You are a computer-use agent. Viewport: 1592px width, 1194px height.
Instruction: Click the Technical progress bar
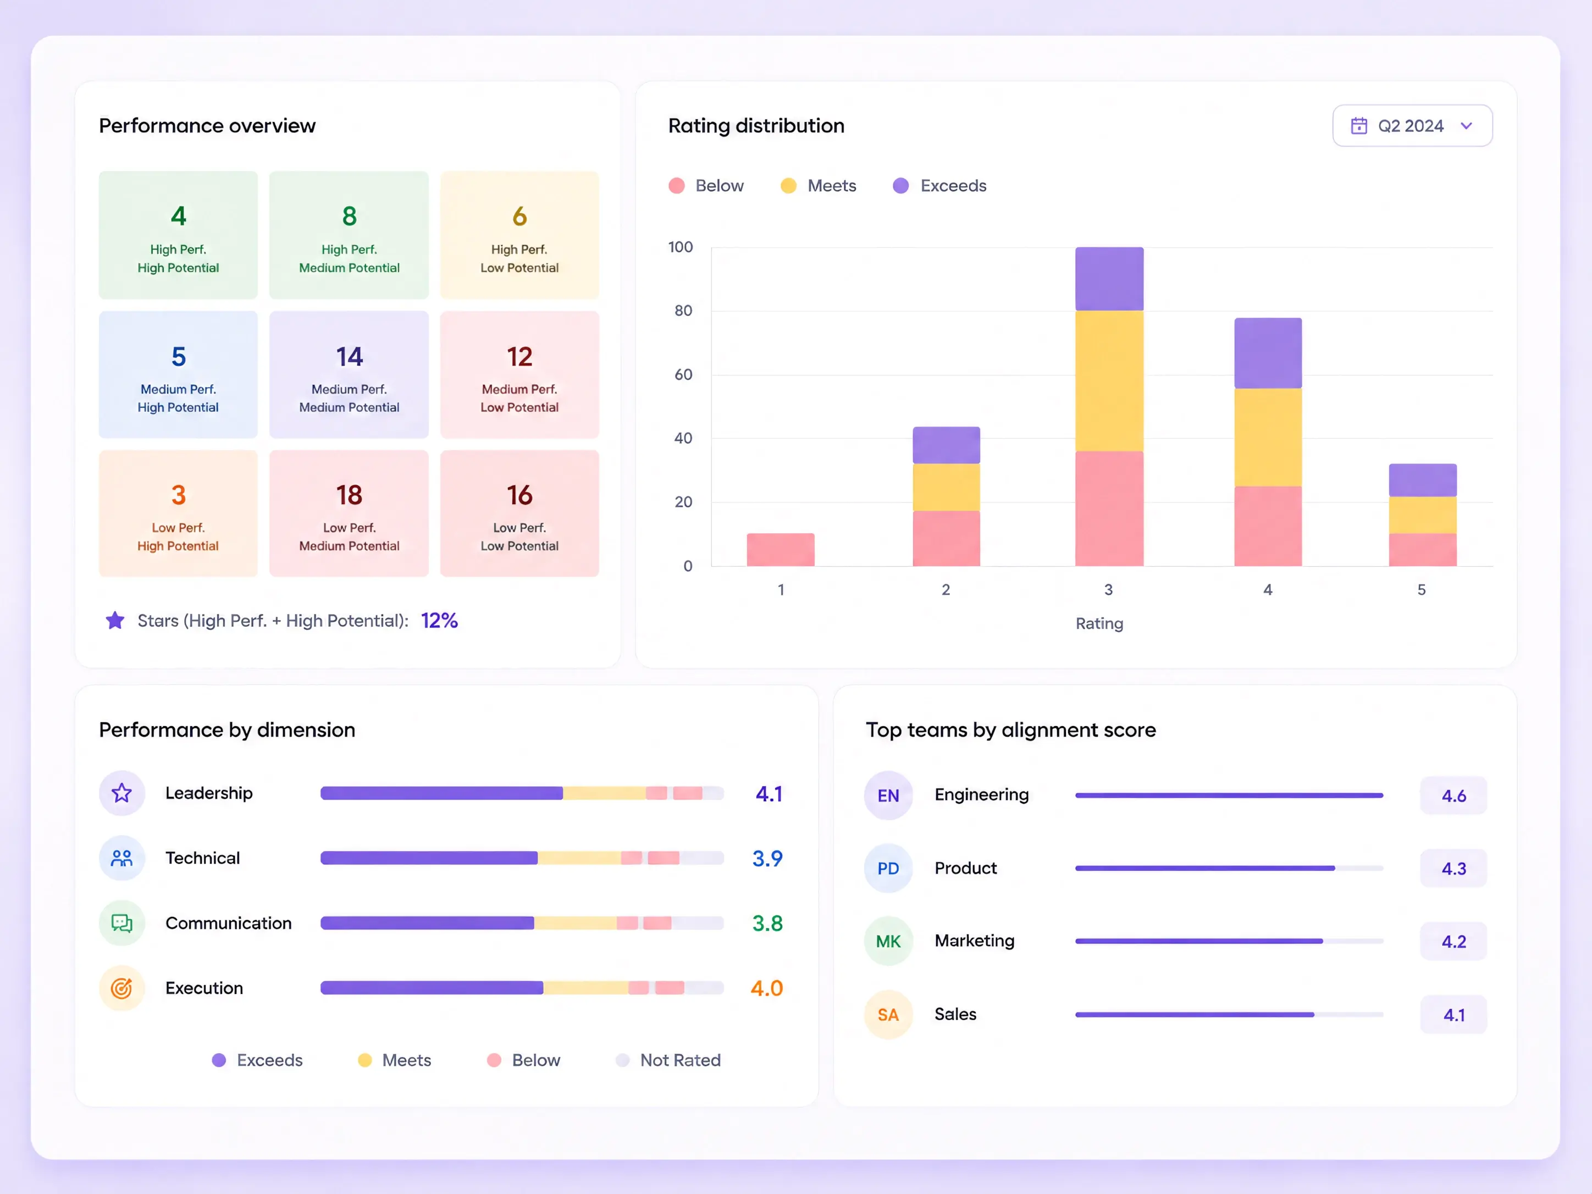point(522,858)
